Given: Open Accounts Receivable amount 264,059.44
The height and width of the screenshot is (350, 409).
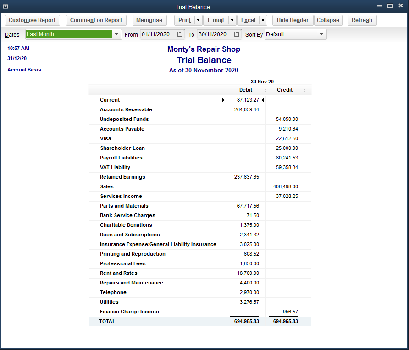Looking at the screenshot, I should 247,109.
